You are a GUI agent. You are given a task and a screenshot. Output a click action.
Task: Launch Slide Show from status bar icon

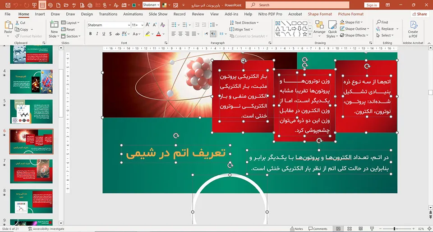[372, 229]
